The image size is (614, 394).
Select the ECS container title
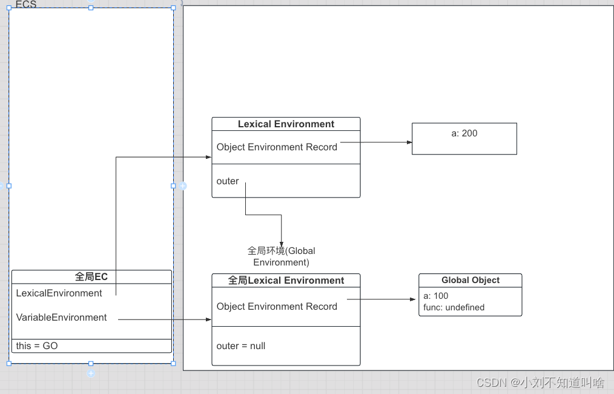[x=26, y=4]
